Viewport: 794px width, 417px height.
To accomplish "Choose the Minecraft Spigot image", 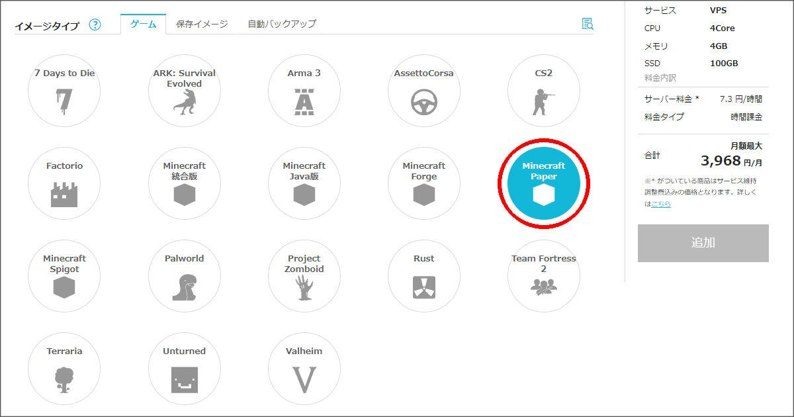I will click(x=64, y=276).
